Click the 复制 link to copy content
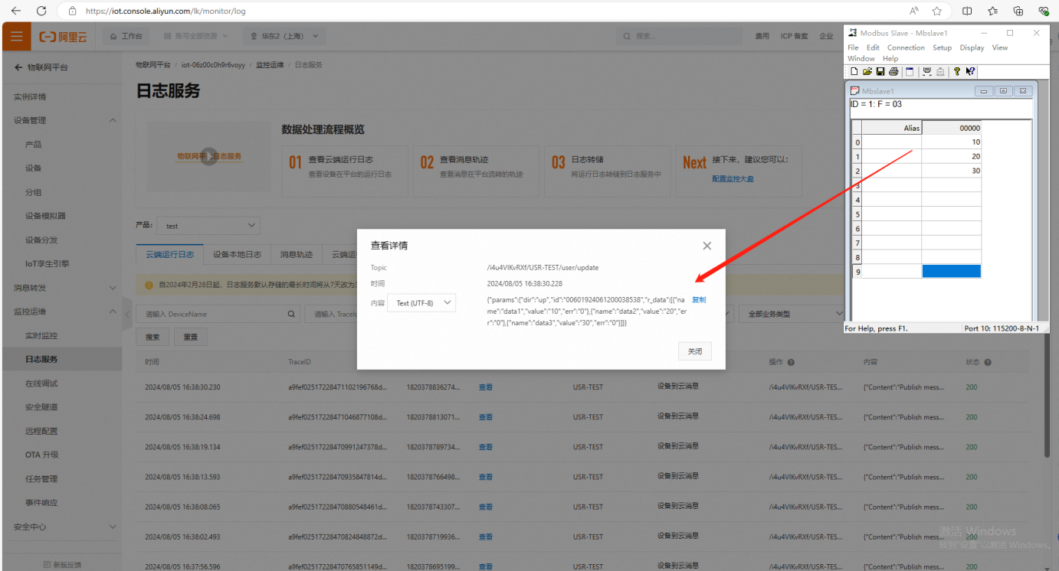Screen dimensions: 1059x571 point(699,299)
